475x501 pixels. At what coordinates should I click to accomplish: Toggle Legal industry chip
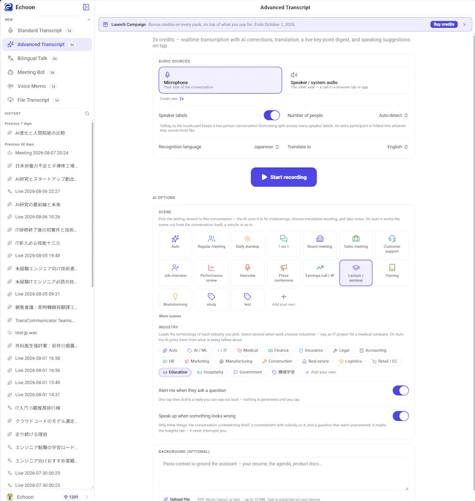coord(341,350)
